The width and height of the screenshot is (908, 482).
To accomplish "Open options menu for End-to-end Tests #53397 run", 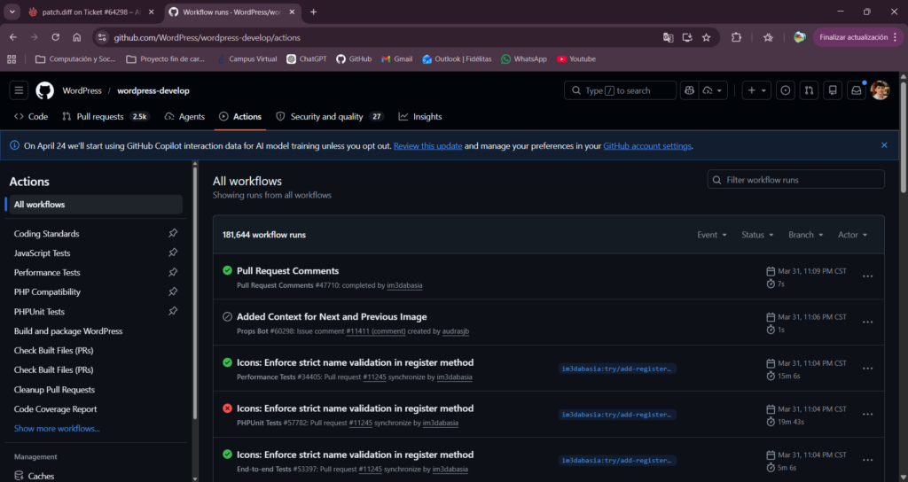I will 867,461.
